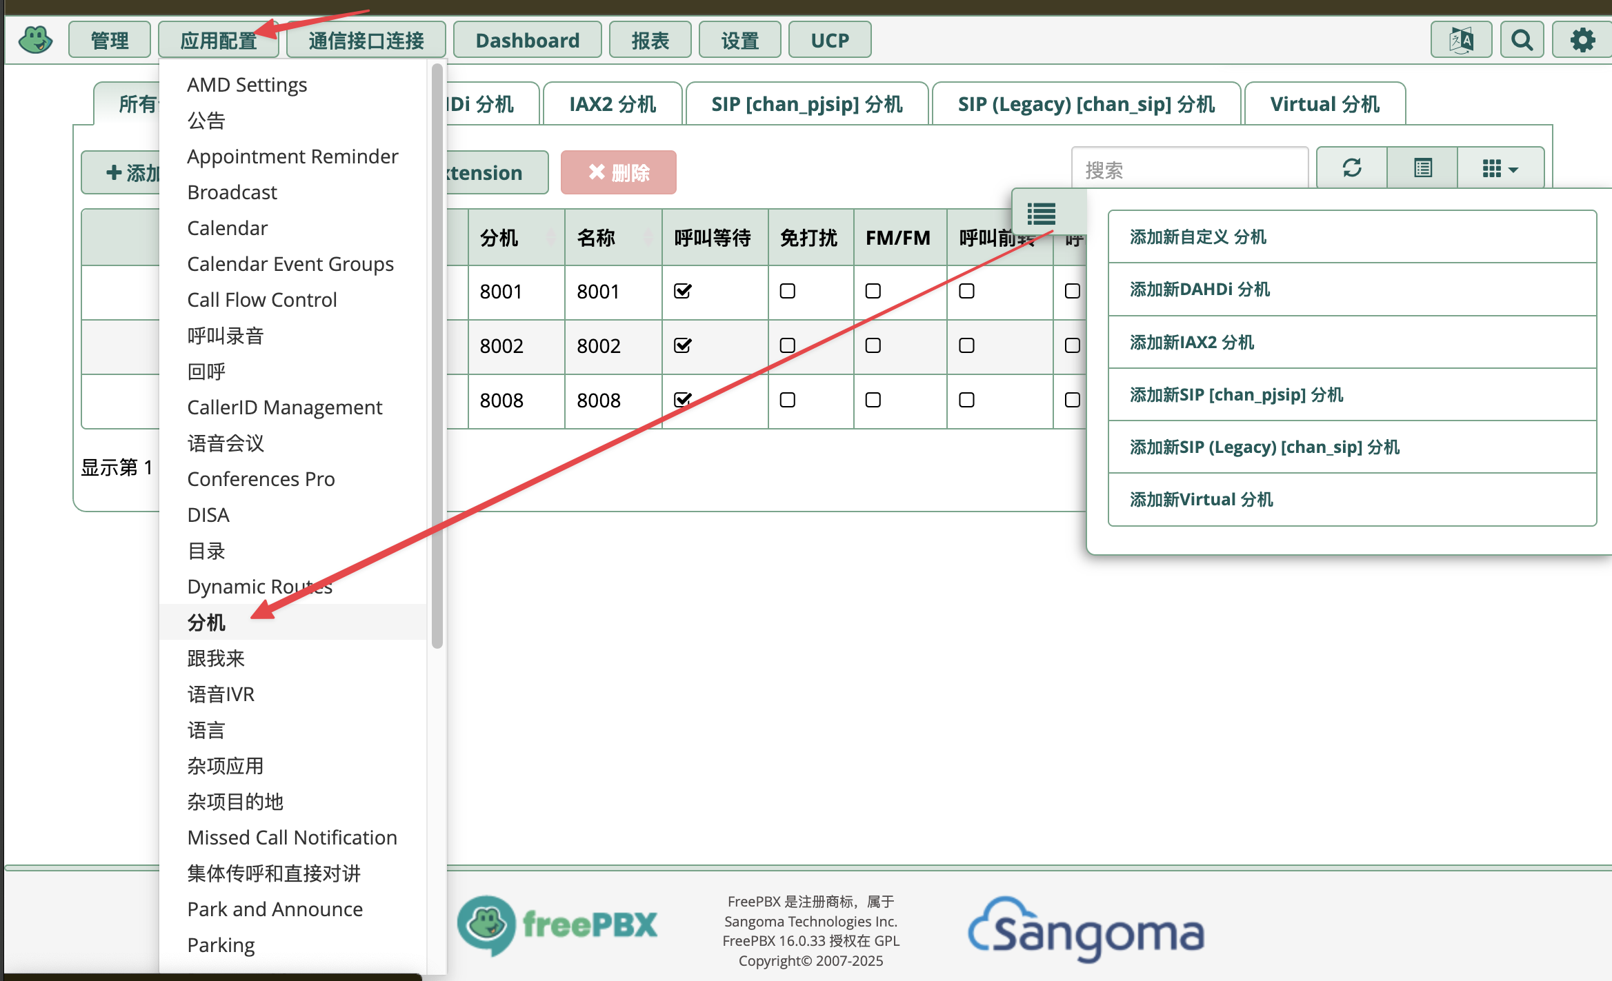Switch to SIP [chan_pjsip] 分机 tab

(807, 104)
